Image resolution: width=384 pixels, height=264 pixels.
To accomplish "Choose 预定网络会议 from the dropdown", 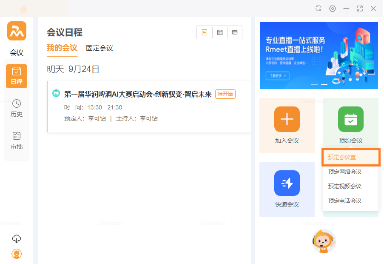I will point(345,172).
